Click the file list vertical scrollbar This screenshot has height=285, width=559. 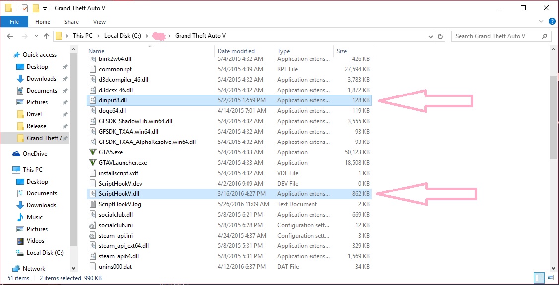552,117
